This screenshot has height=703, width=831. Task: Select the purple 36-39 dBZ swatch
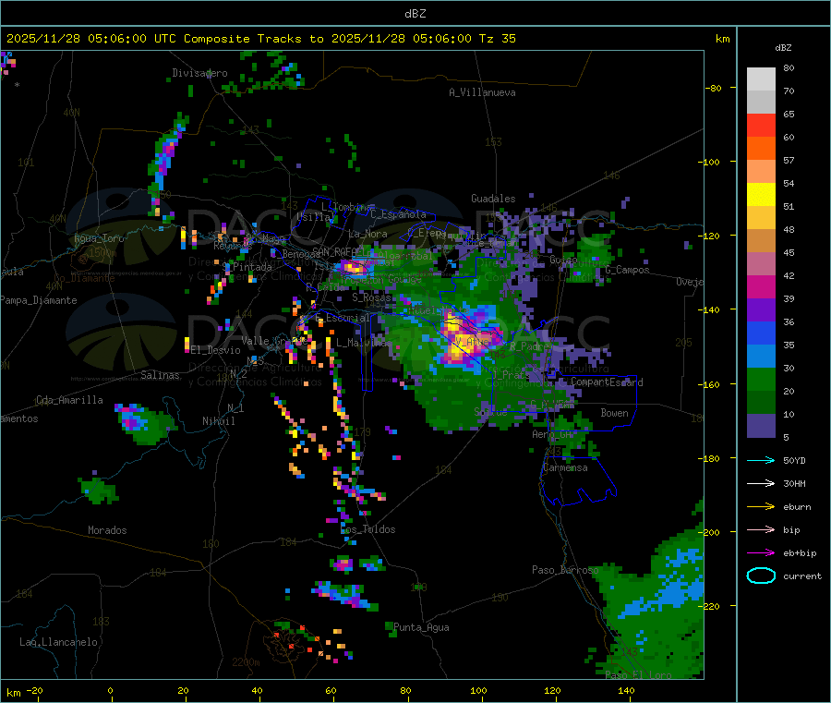(761, 310)
